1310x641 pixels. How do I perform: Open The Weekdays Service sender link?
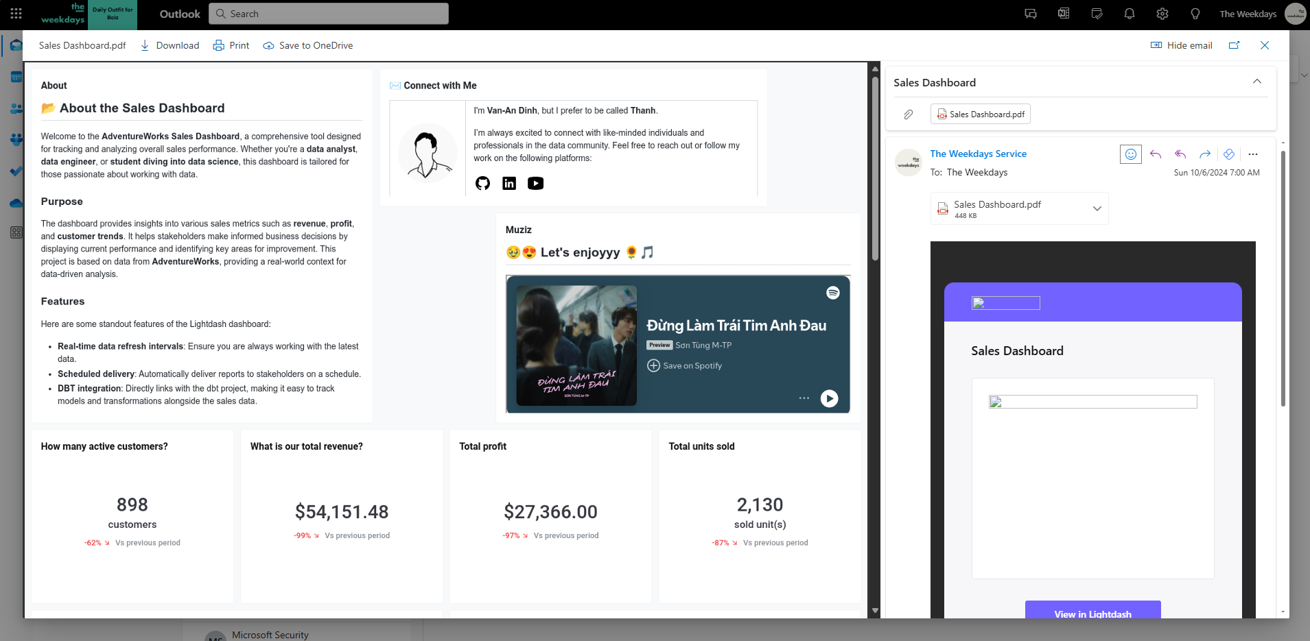(x=979, y=154)
